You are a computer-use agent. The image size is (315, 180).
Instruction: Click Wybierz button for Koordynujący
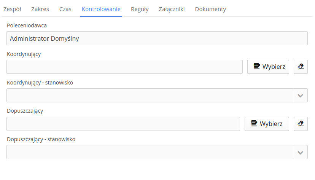[x=268, y=67]
